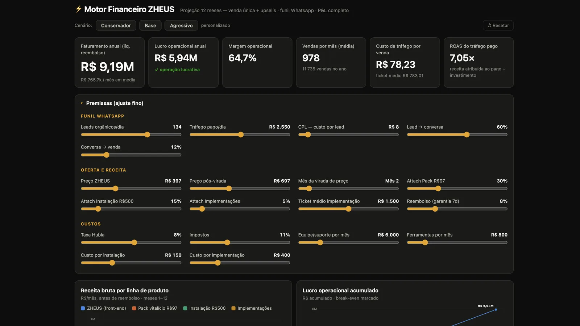Toggle Pack vitalício R$97 legend swatch
The width and height of the screenshot is (580, 326).
point(134,308)
